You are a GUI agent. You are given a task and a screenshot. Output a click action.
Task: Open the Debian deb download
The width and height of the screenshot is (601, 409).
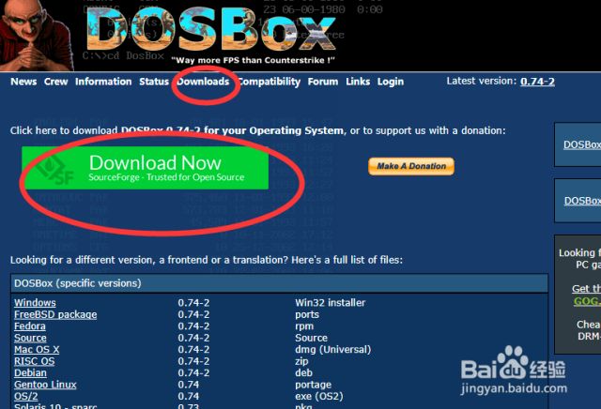click(30, 373)
